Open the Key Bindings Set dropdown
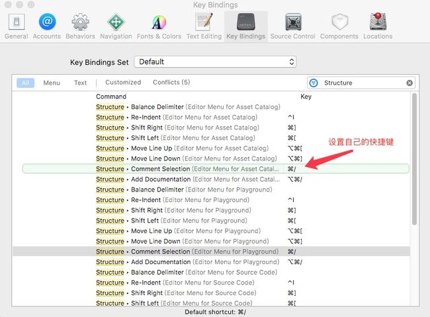Viewport: 430px width, 317px height. click(x=215, y=62)
